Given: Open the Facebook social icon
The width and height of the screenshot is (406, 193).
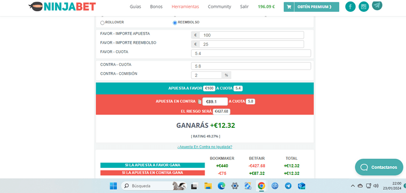Looking at the screenshot, I should pyautogui.click(x=350, y=7).
